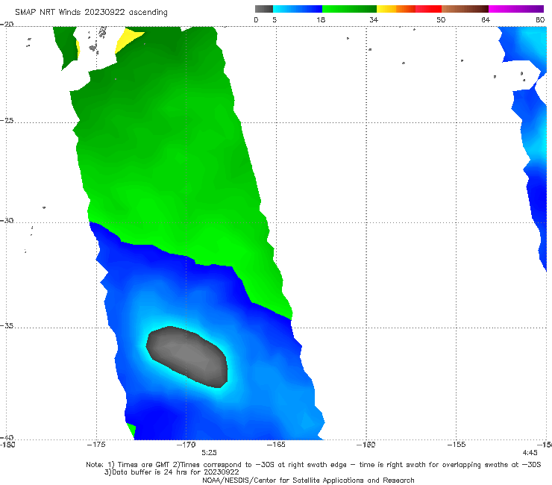Viewport: 552px width, 485px height.
Task: Click the green 18-34 segment of color bar
Action: tap(350, 9)
